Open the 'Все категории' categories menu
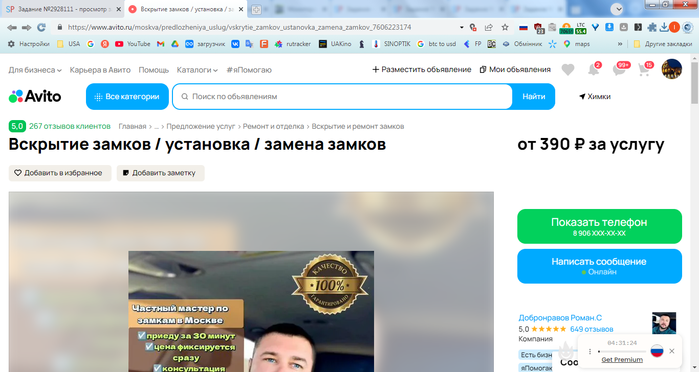699x372 pixels. pyautogui.click(x=127, y=97)
